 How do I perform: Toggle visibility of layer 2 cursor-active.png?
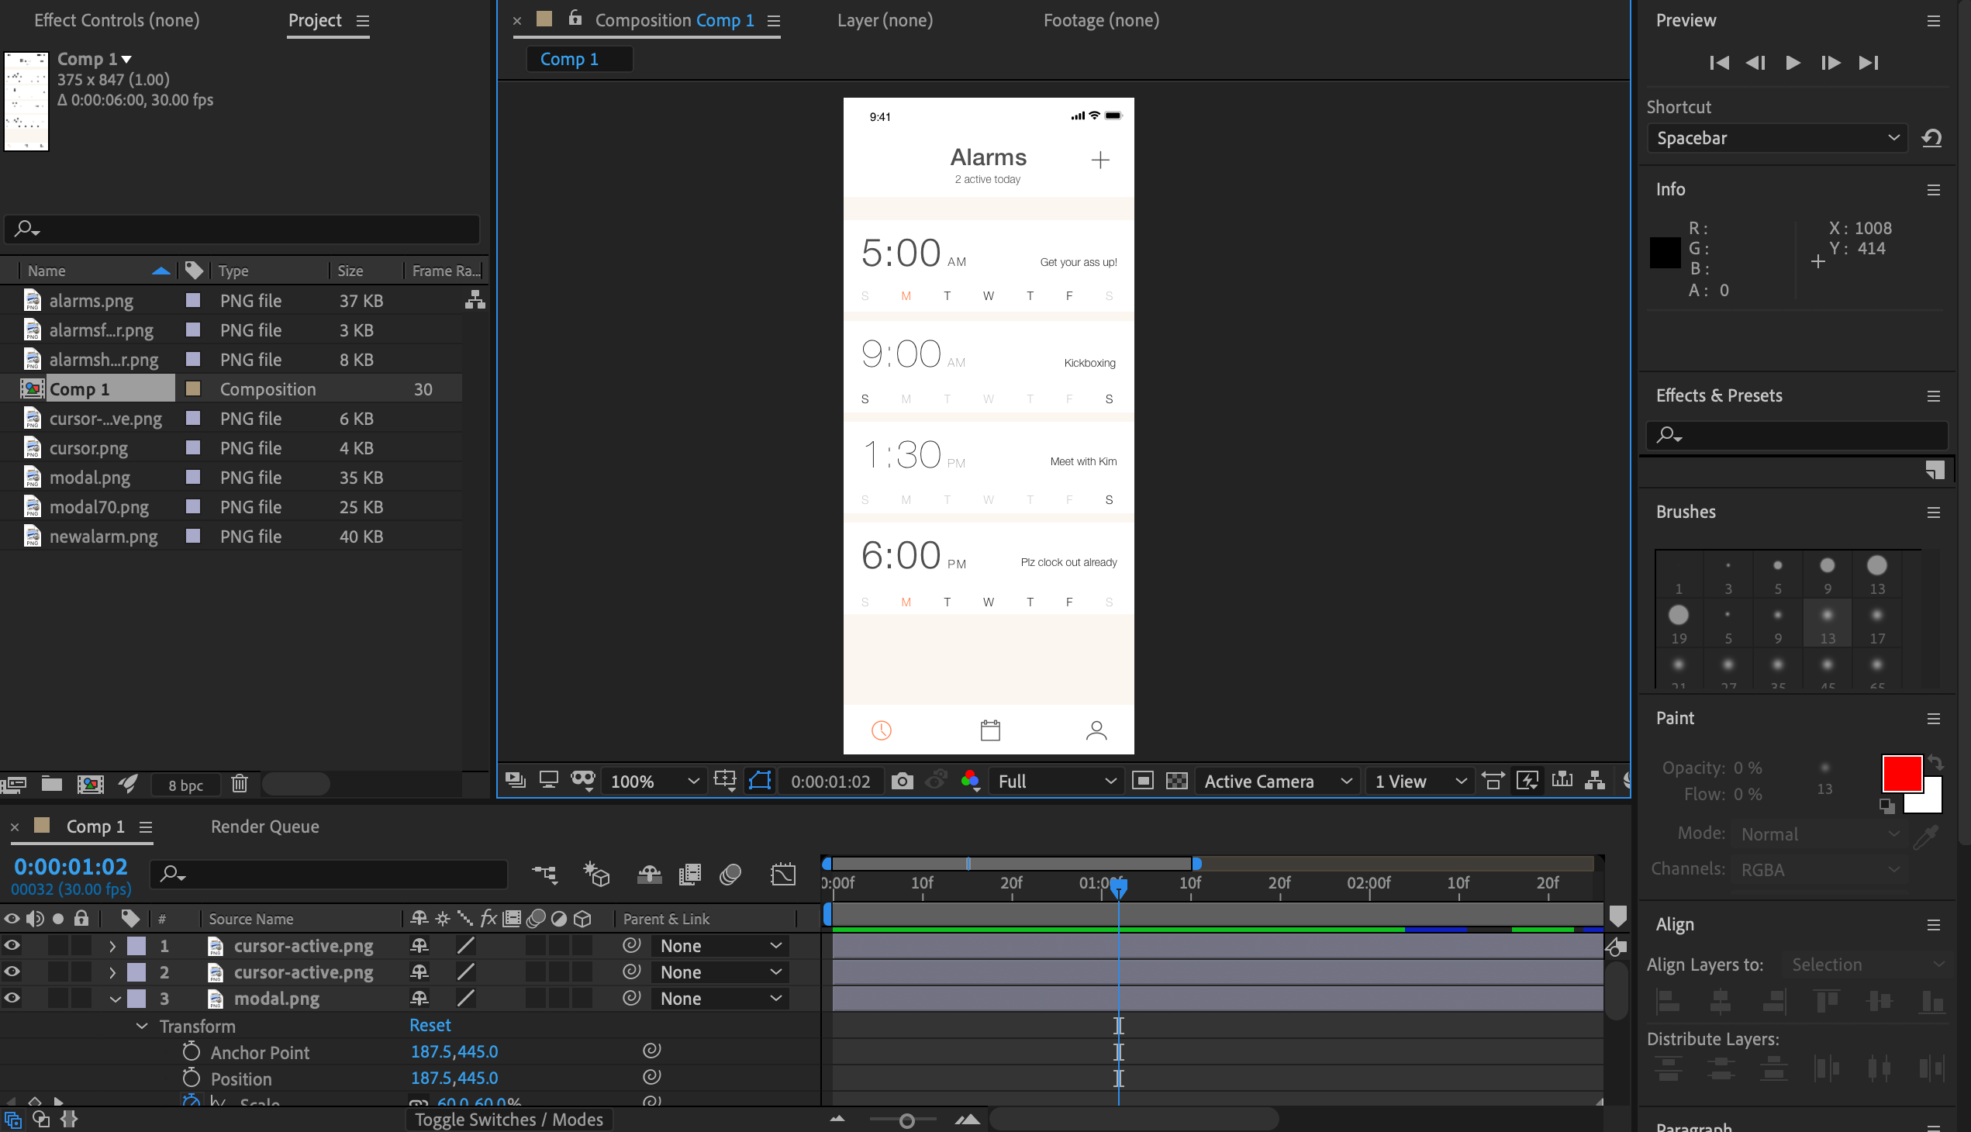point(12,972)
